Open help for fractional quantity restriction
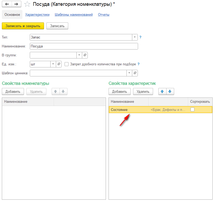Image resolution: width=220 pixels, height=201 pixels. coord(139,64)
